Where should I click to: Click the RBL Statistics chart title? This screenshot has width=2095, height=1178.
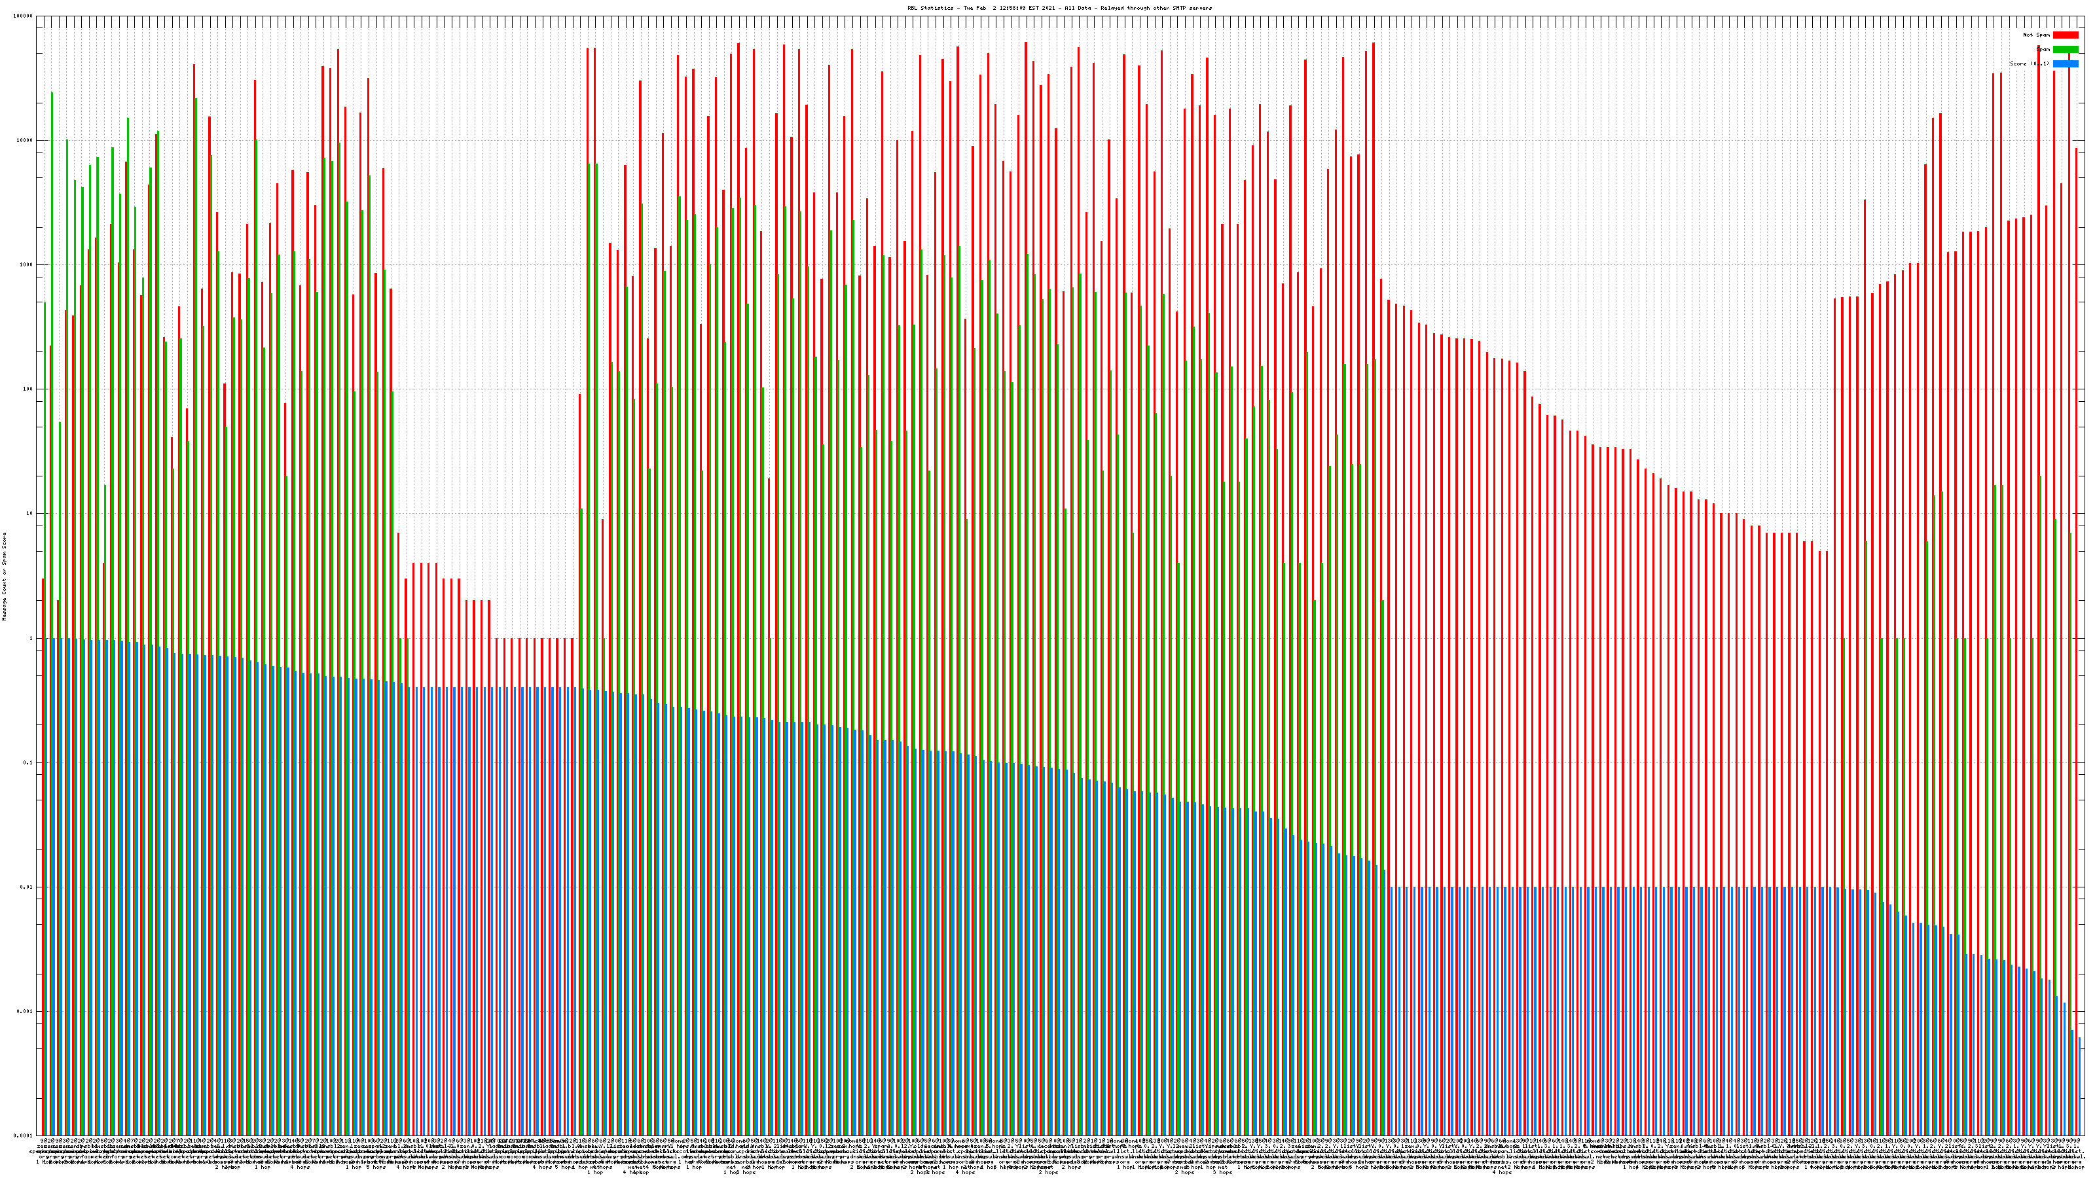click(x=1059, y=8)
